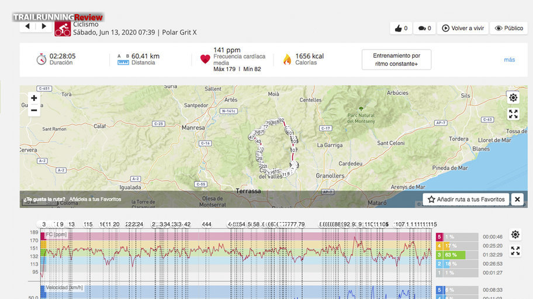Click lap marker 79 on the chart
Viewport: 533px width, 299px height.
point(301,224)
